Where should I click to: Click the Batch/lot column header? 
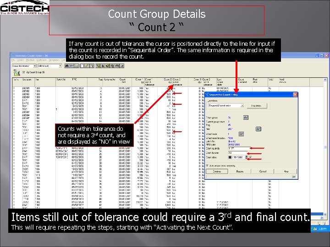click(x=64, y=82)
